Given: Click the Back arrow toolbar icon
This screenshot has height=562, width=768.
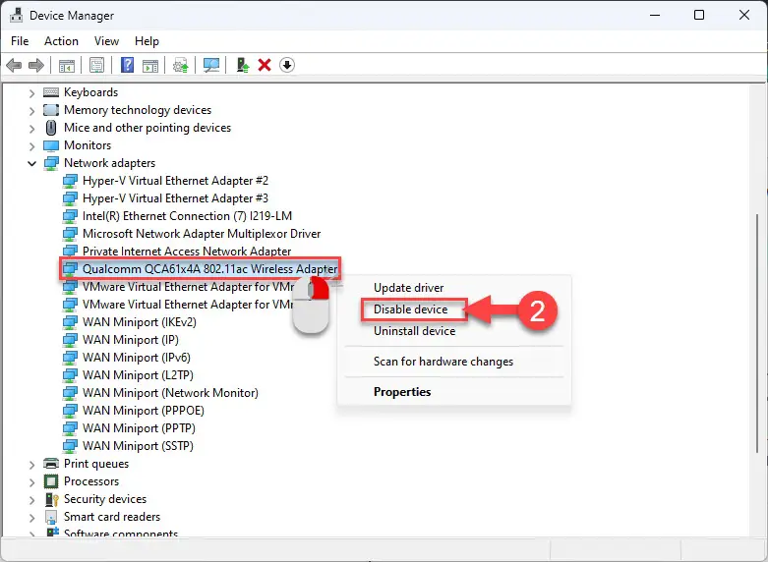Looking at the screenshot, I should pyautogui.click(x=14, y=65).
